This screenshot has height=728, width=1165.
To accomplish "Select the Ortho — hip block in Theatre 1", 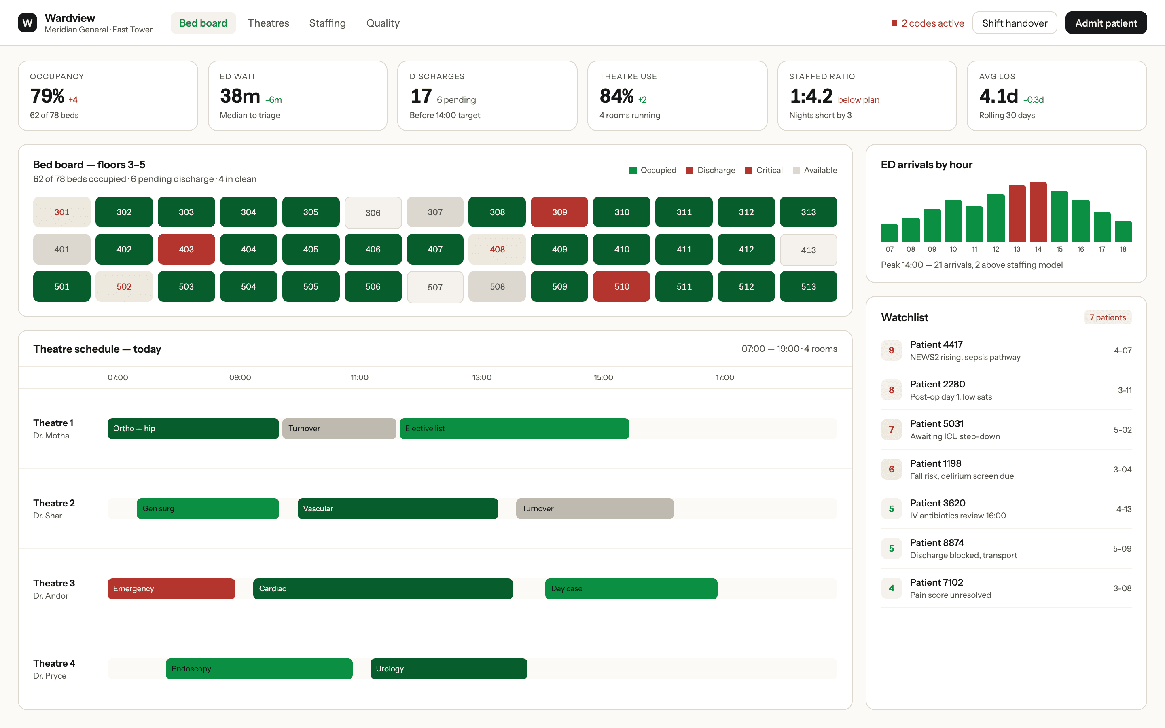I will 193,429.
